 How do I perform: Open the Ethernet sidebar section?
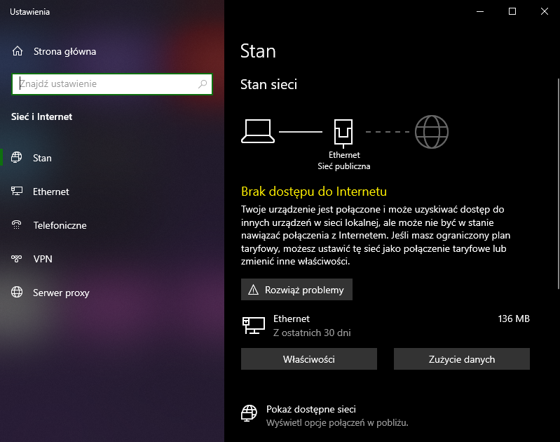coord(51,192)
